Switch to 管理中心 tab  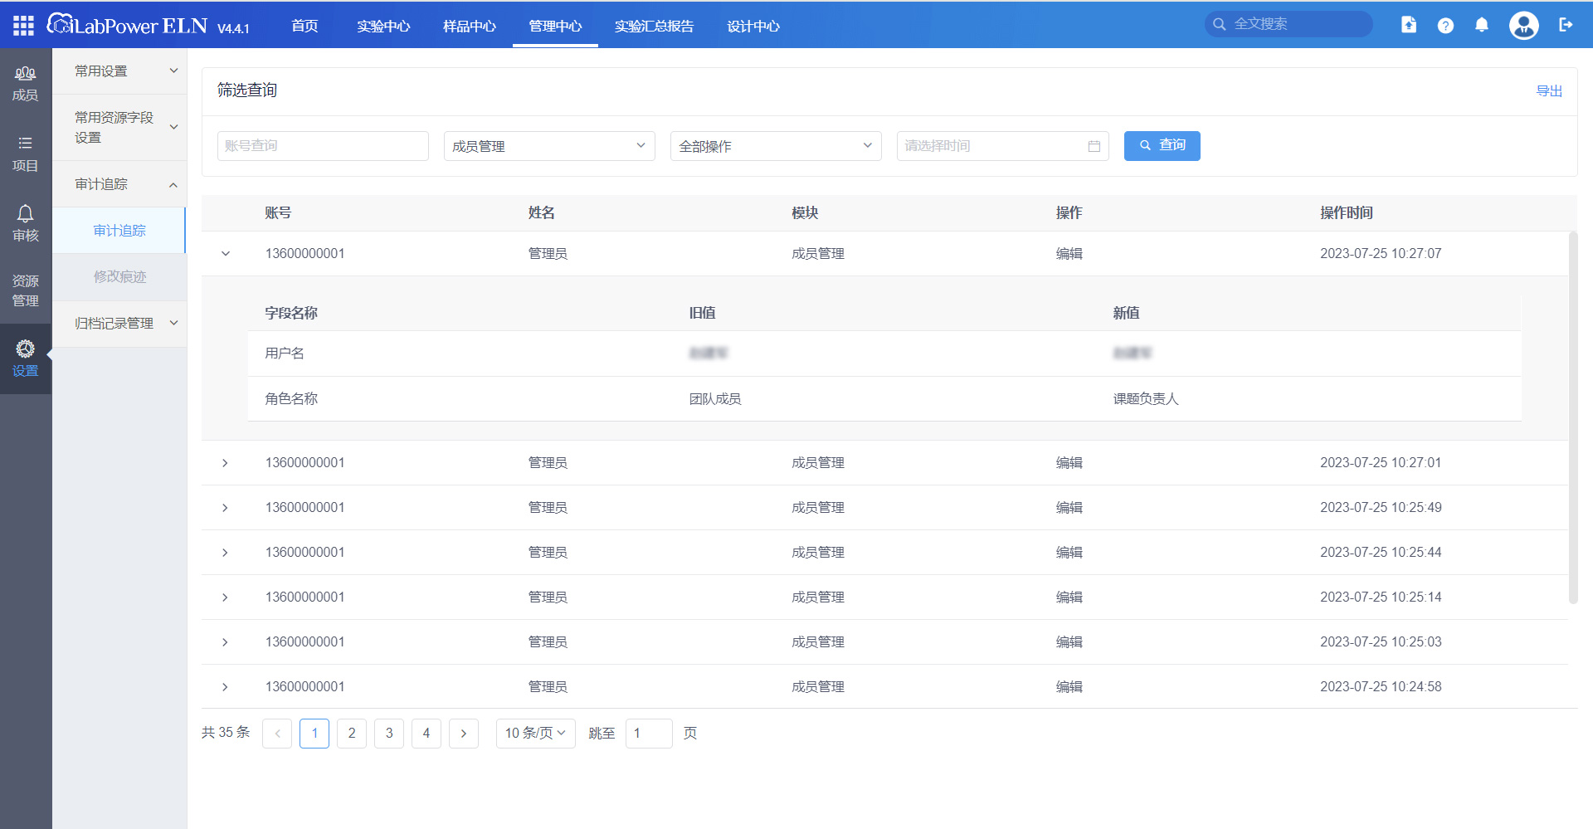point(555,26)
